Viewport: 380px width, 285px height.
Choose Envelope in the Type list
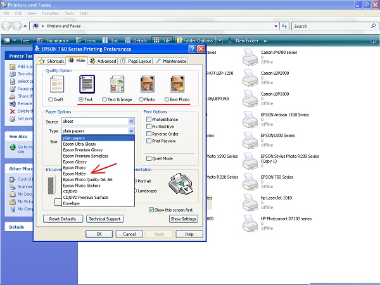click(98, 203)
